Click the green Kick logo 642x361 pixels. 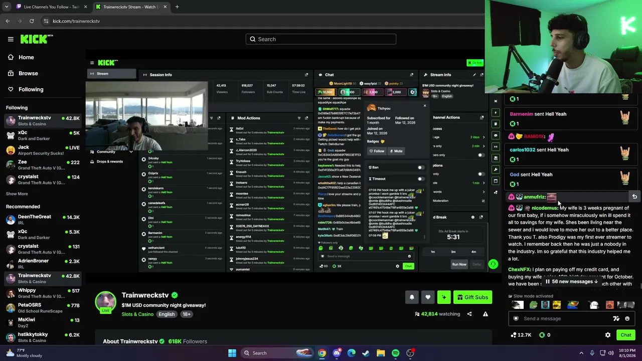(37, 39)
